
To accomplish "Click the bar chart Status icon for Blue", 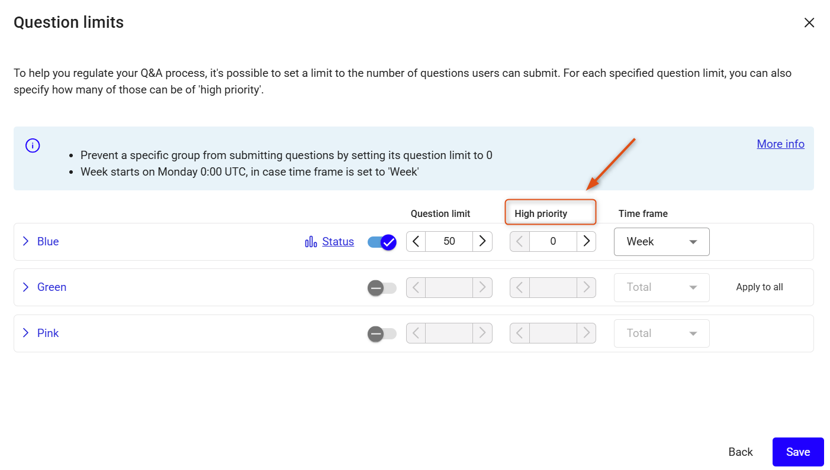I will click(311, 242).
